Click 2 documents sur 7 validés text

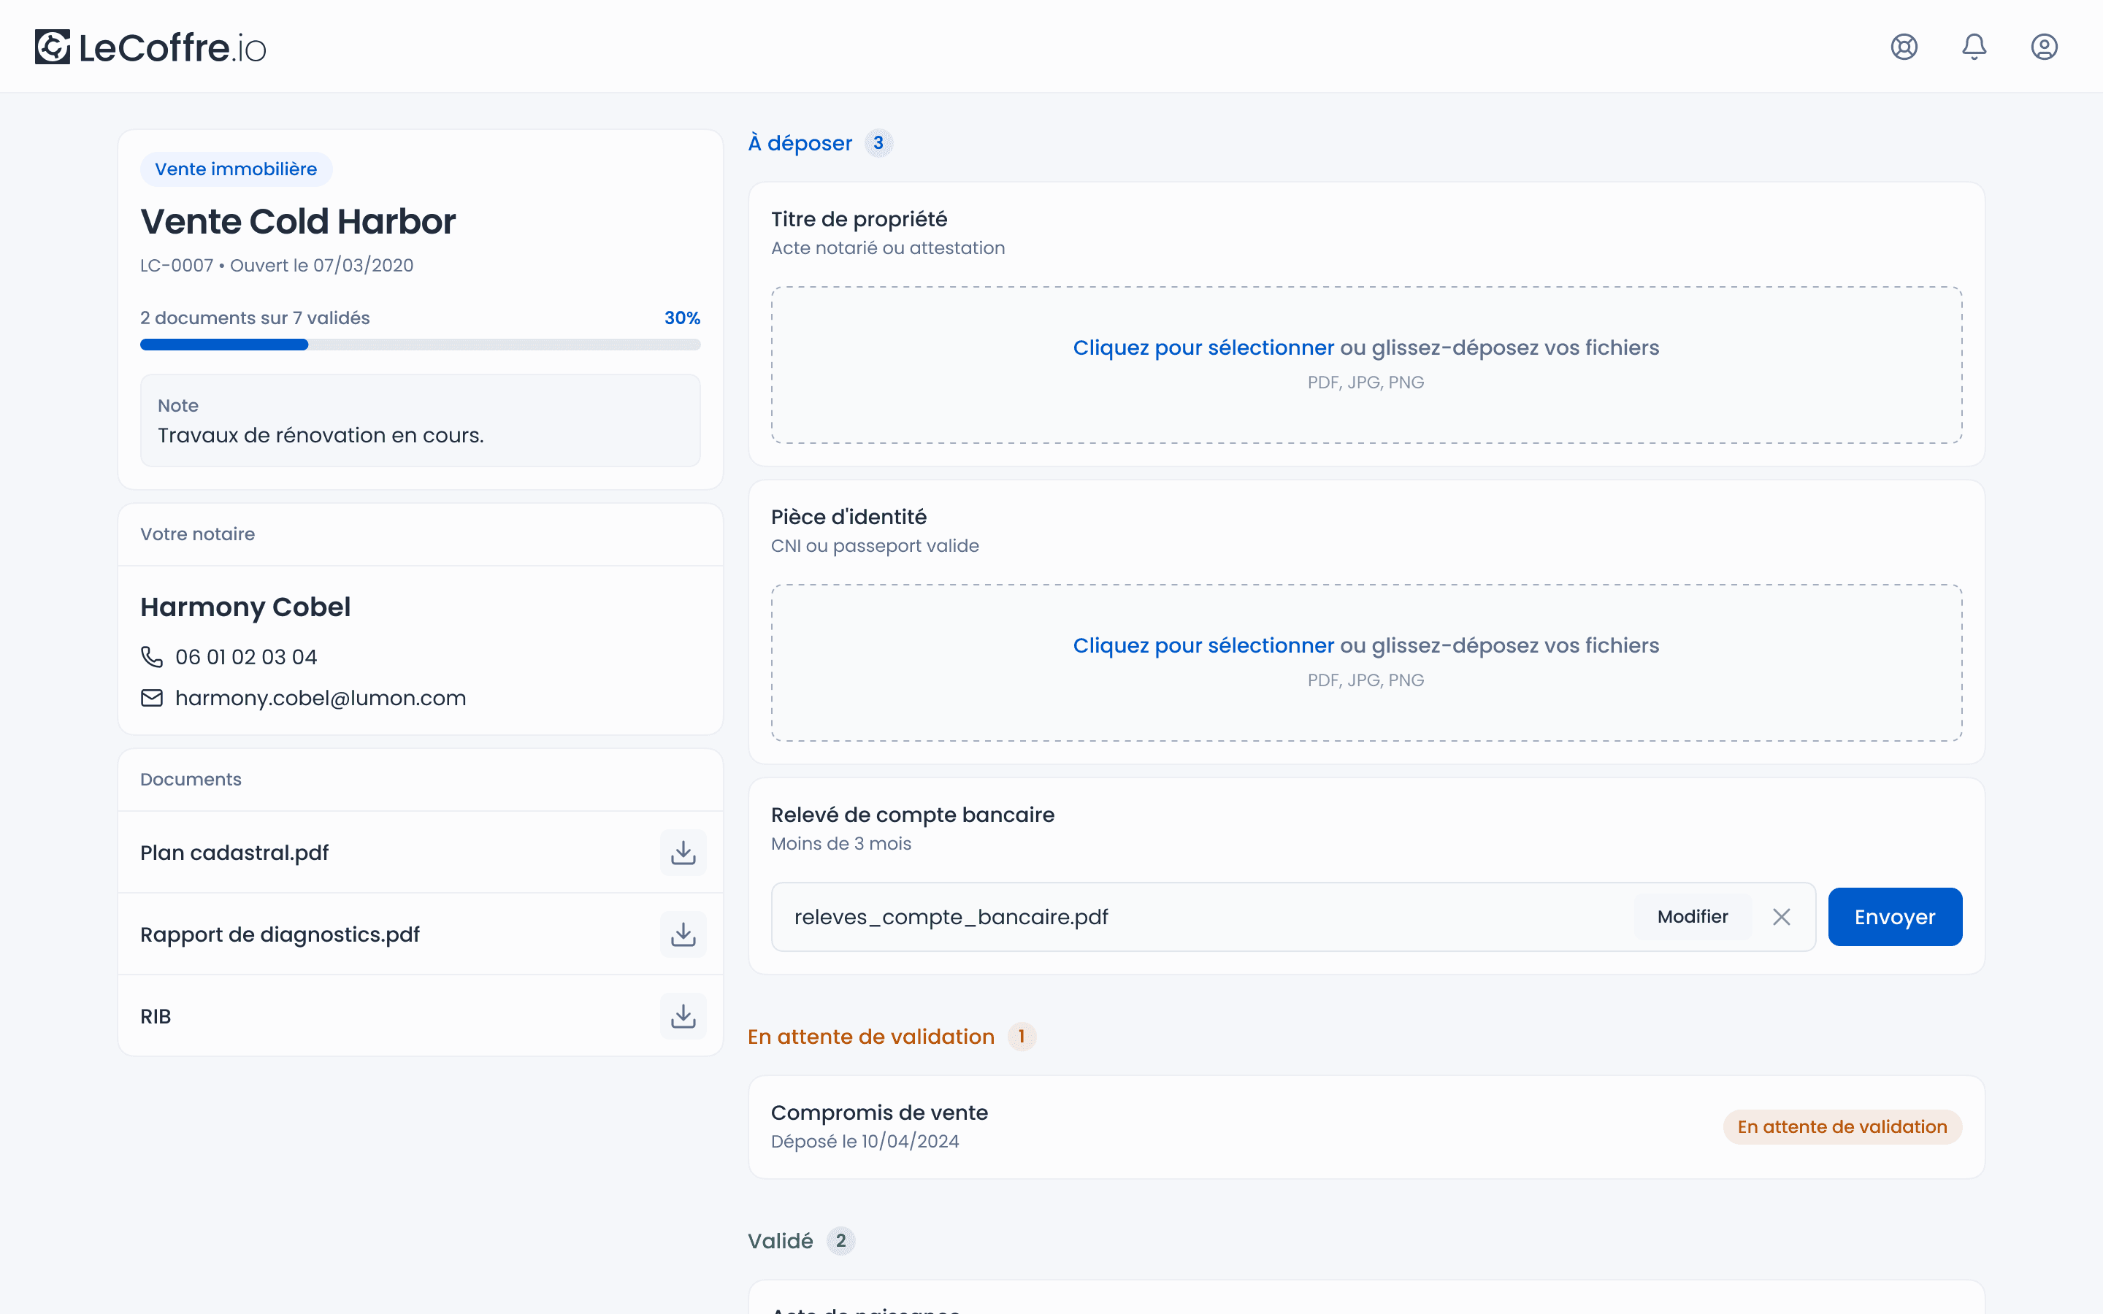[255, 318]
